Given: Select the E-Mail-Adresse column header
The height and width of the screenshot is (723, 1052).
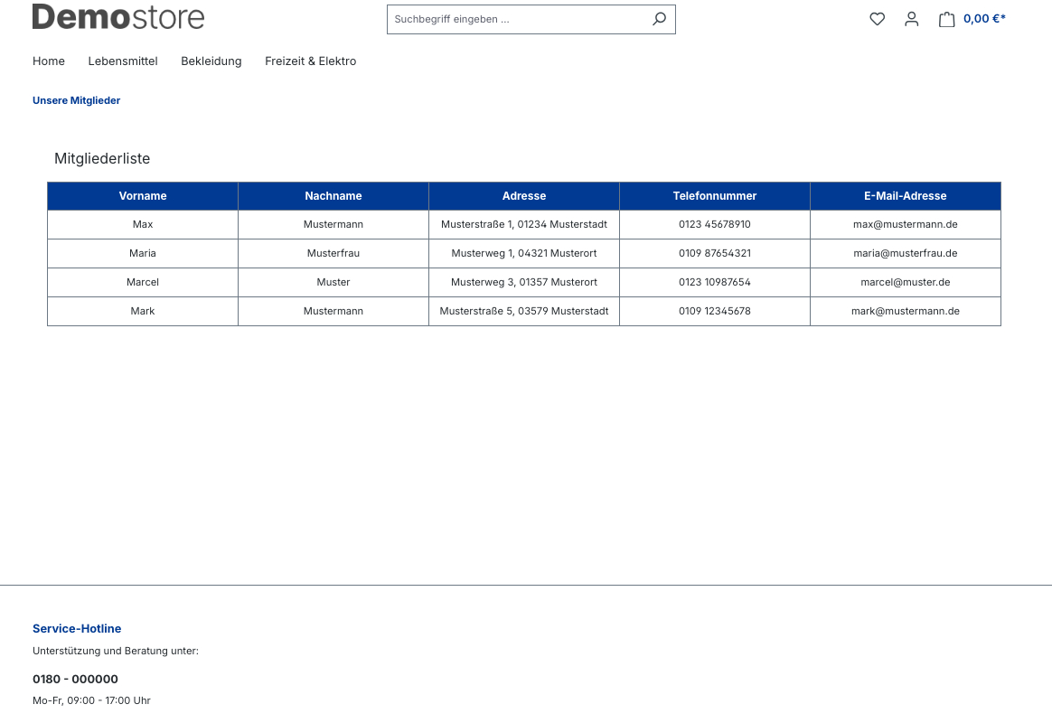Looking at the screenshot, I should click(x=905, y=196).
